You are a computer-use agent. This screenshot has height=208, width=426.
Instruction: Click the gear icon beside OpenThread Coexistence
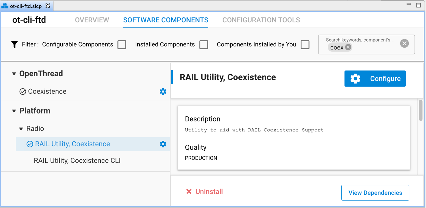[x=163, y=91]
